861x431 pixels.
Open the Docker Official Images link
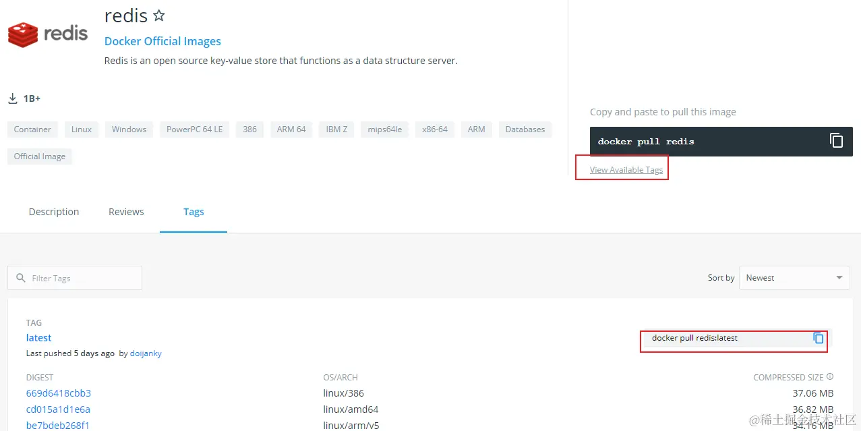click(162, 41)
